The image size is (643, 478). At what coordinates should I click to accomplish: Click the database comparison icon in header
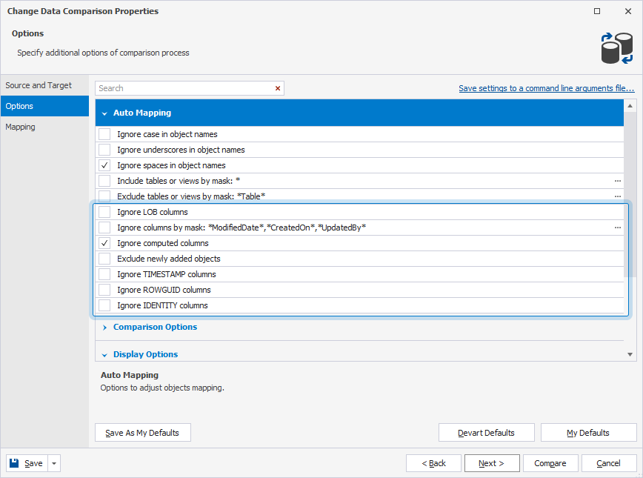click(x=616, y=48)
